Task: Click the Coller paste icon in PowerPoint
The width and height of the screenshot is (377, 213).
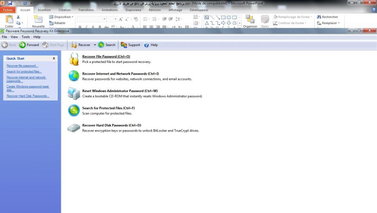Action: click(9, 19)
